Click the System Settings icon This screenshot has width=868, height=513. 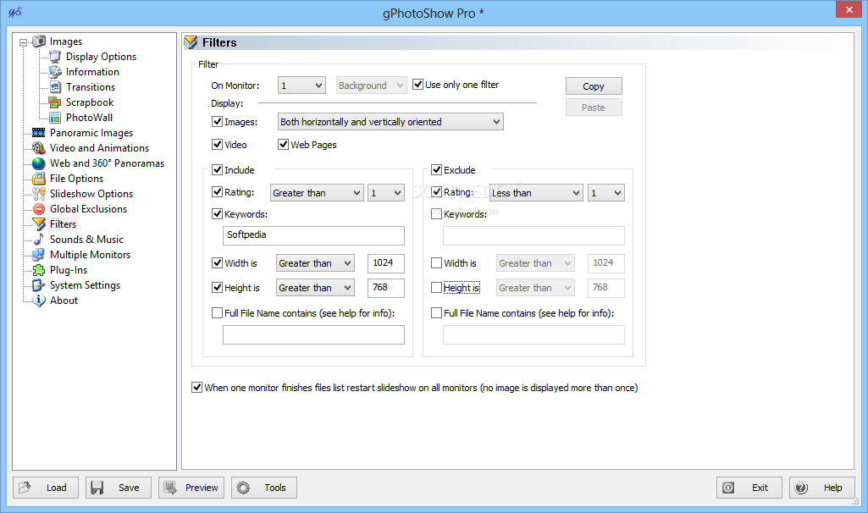(x=39, y=285)
